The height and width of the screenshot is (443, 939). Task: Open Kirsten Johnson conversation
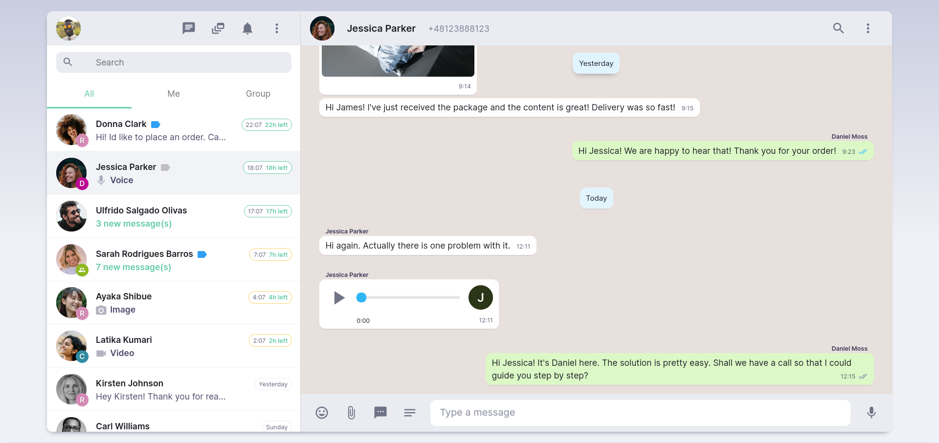(x=174, y=389)
